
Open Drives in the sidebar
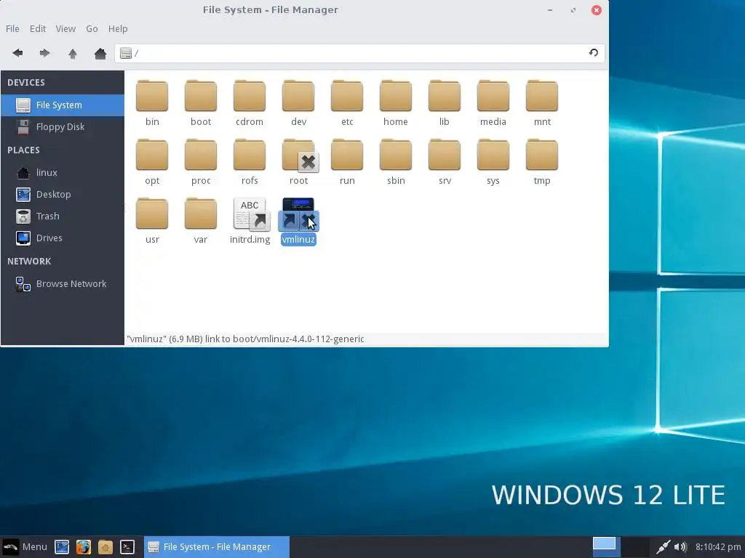(x=63, y=238)
